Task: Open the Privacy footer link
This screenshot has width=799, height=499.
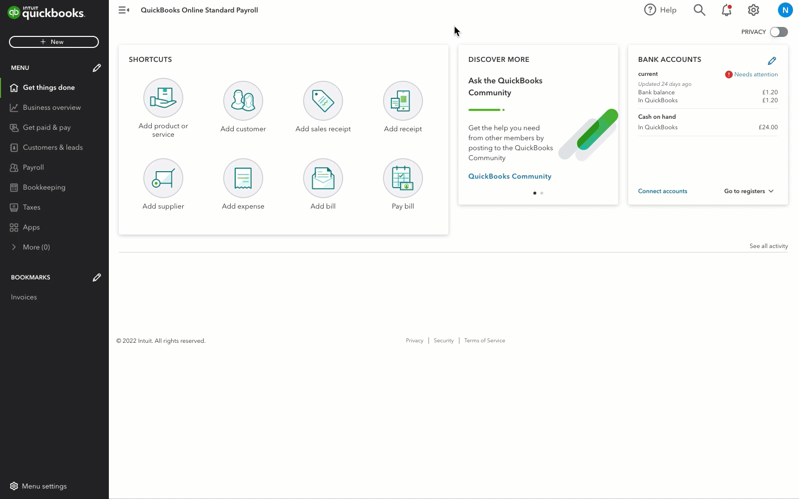Action: (x=414, y=340)
